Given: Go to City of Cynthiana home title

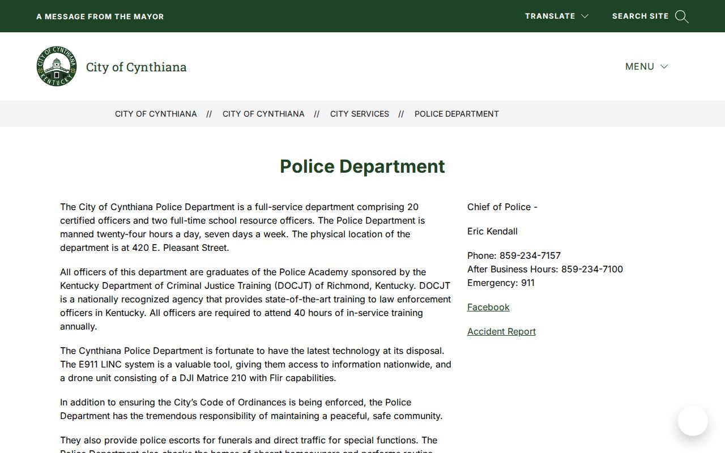Looking at the screenshot, I should (x=136, y=67).
